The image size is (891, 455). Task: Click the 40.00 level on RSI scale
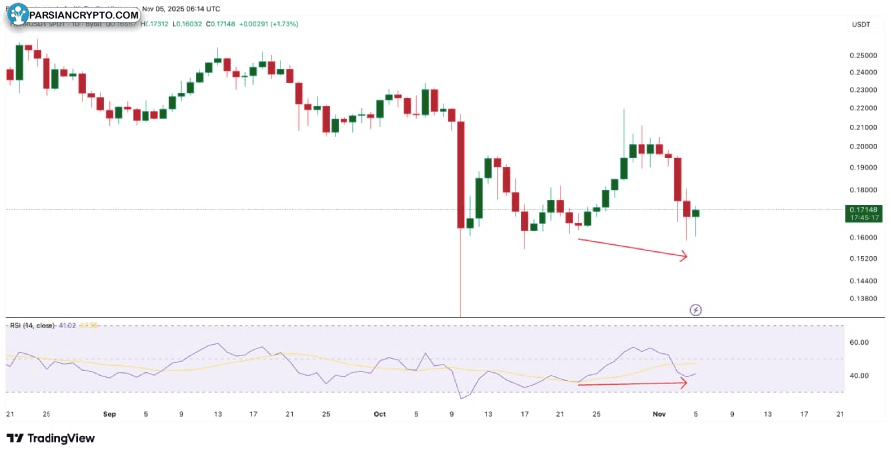point(858,376)
